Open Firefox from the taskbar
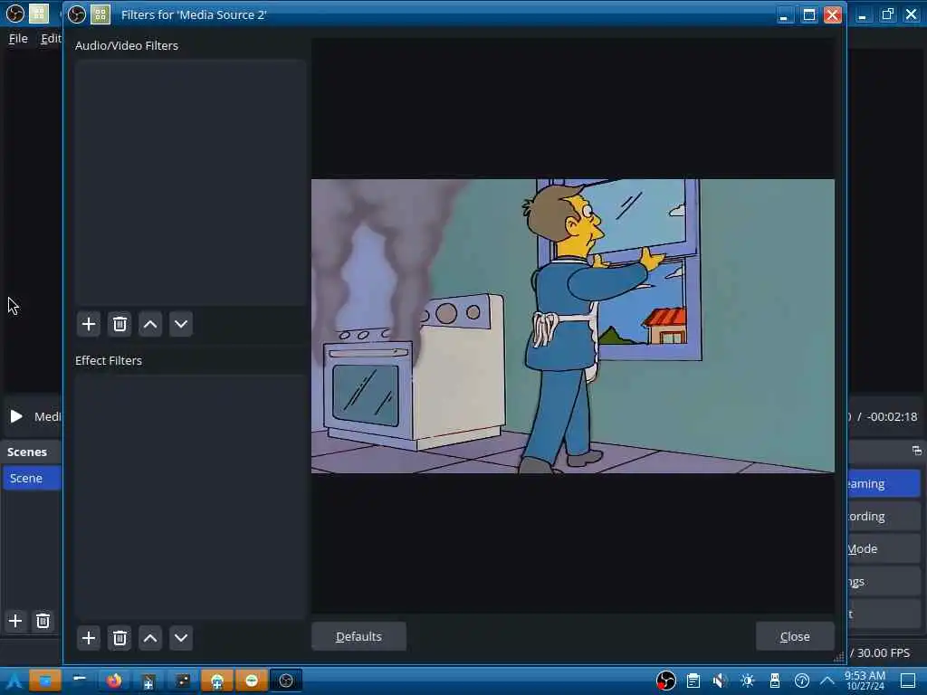Screen dimensions: 927x695 click(x=114, y=681)
